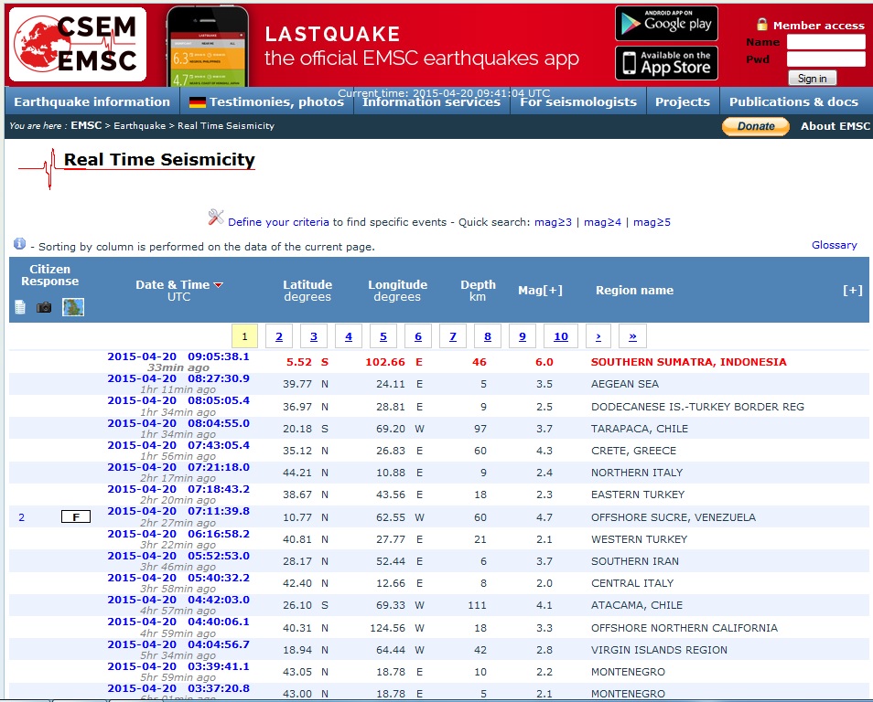
Task: Click EMSC breadcrumb link
Action: click(86, 126)
